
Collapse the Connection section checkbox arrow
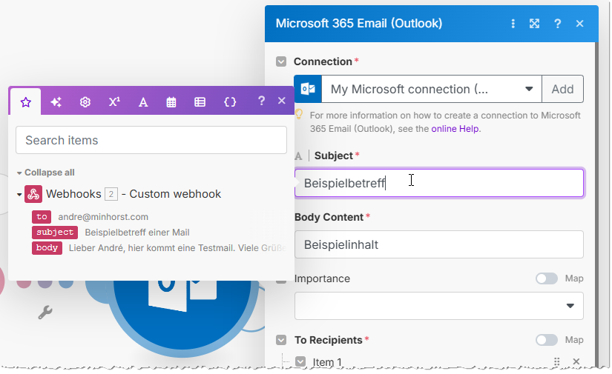coord(281,61)
